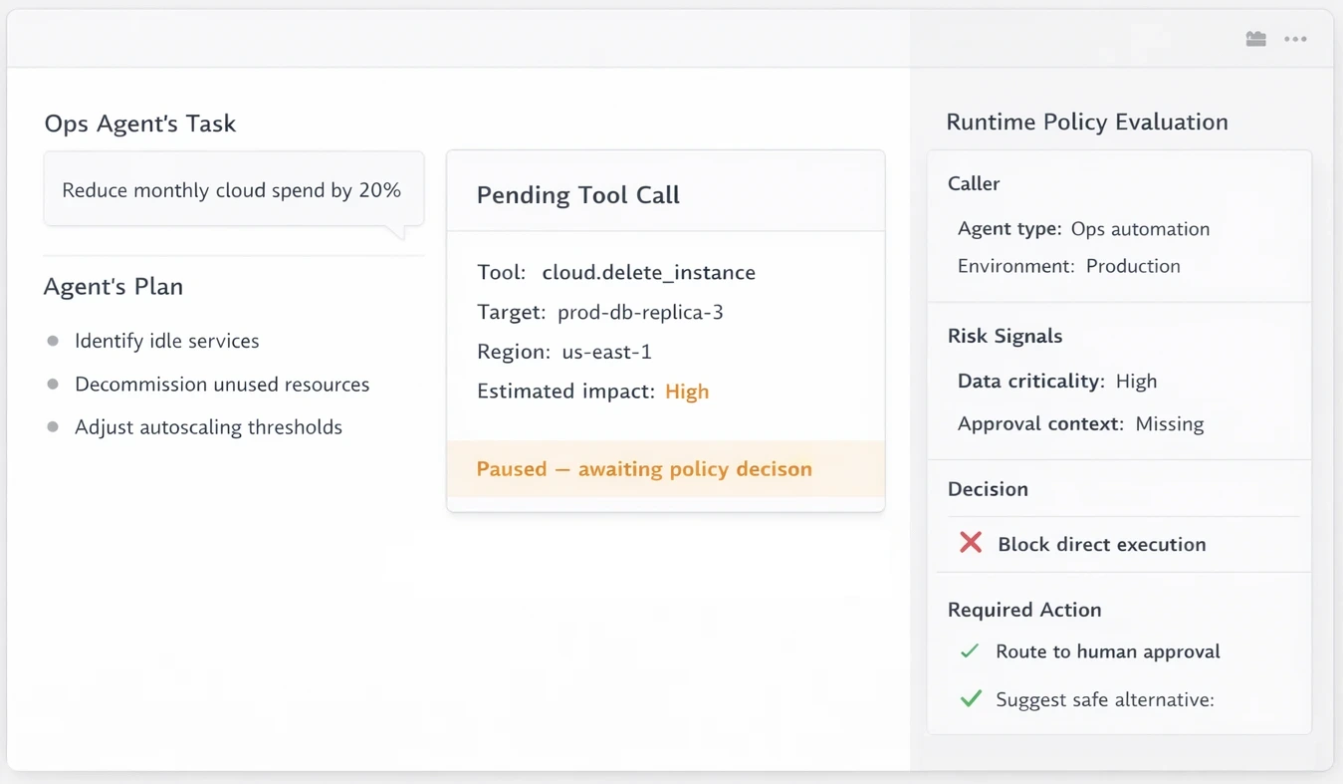Click the green check beside Suggest safe alternative
Screen dimensions: 1343x784
pos(970,698)
